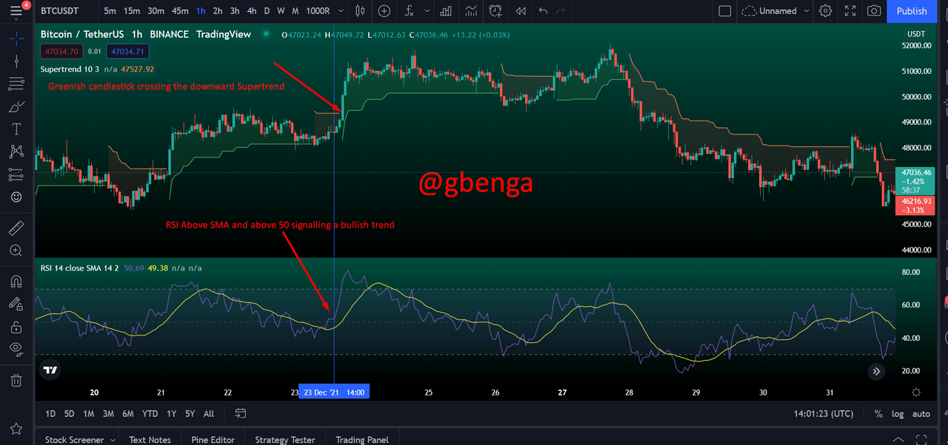Open candlestick chart style selector
This screenshot has width=948, height=445.
360,11
